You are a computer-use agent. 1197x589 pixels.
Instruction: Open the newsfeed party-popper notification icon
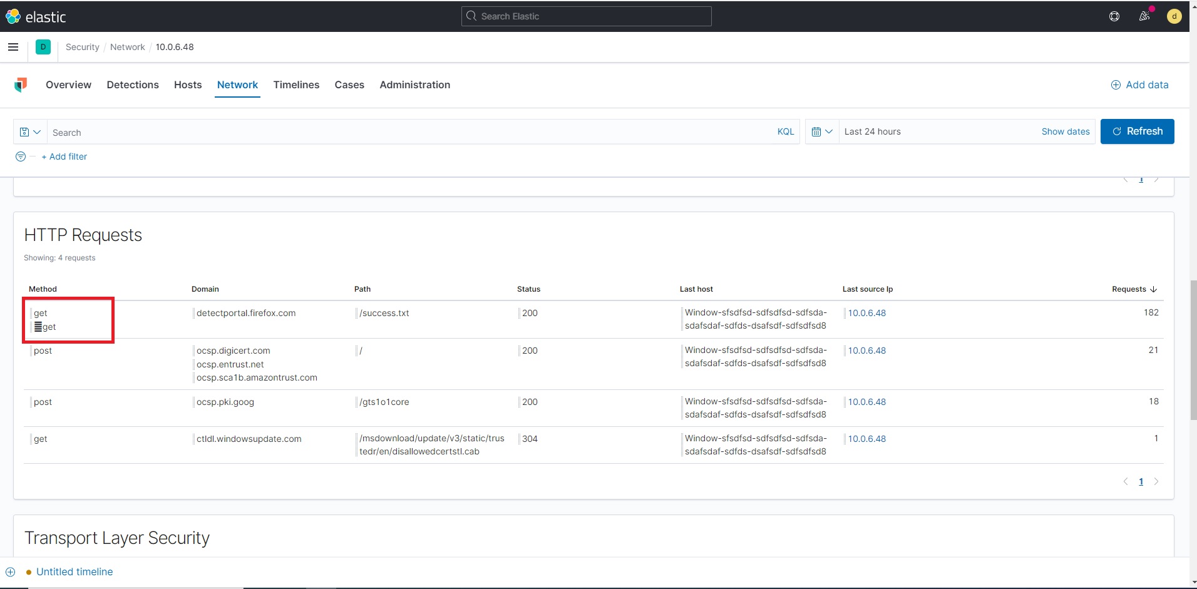[x=1144, y=16]
